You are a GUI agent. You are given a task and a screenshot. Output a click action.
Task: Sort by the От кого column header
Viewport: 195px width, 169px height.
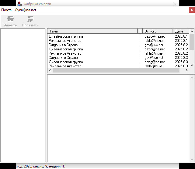coord(158,31)
